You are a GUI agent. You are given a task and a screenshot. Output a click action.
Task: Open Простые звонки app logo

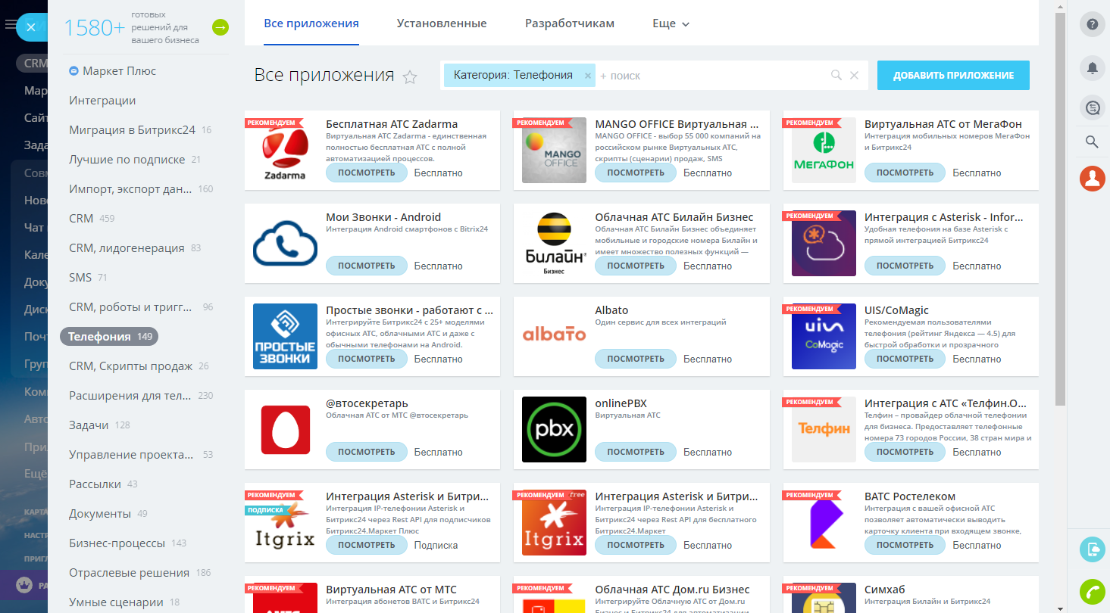click(x=285, y=337)
